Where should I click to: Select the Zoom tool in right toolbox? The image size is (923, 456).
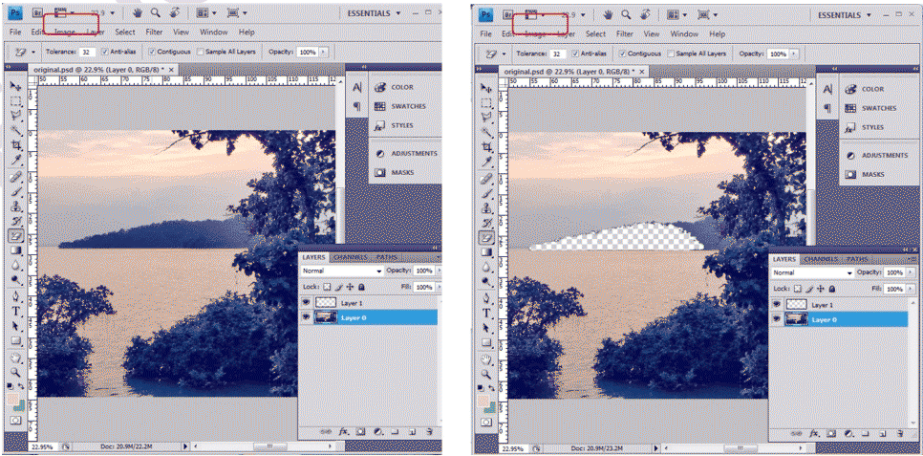click(x=486, y=374)
